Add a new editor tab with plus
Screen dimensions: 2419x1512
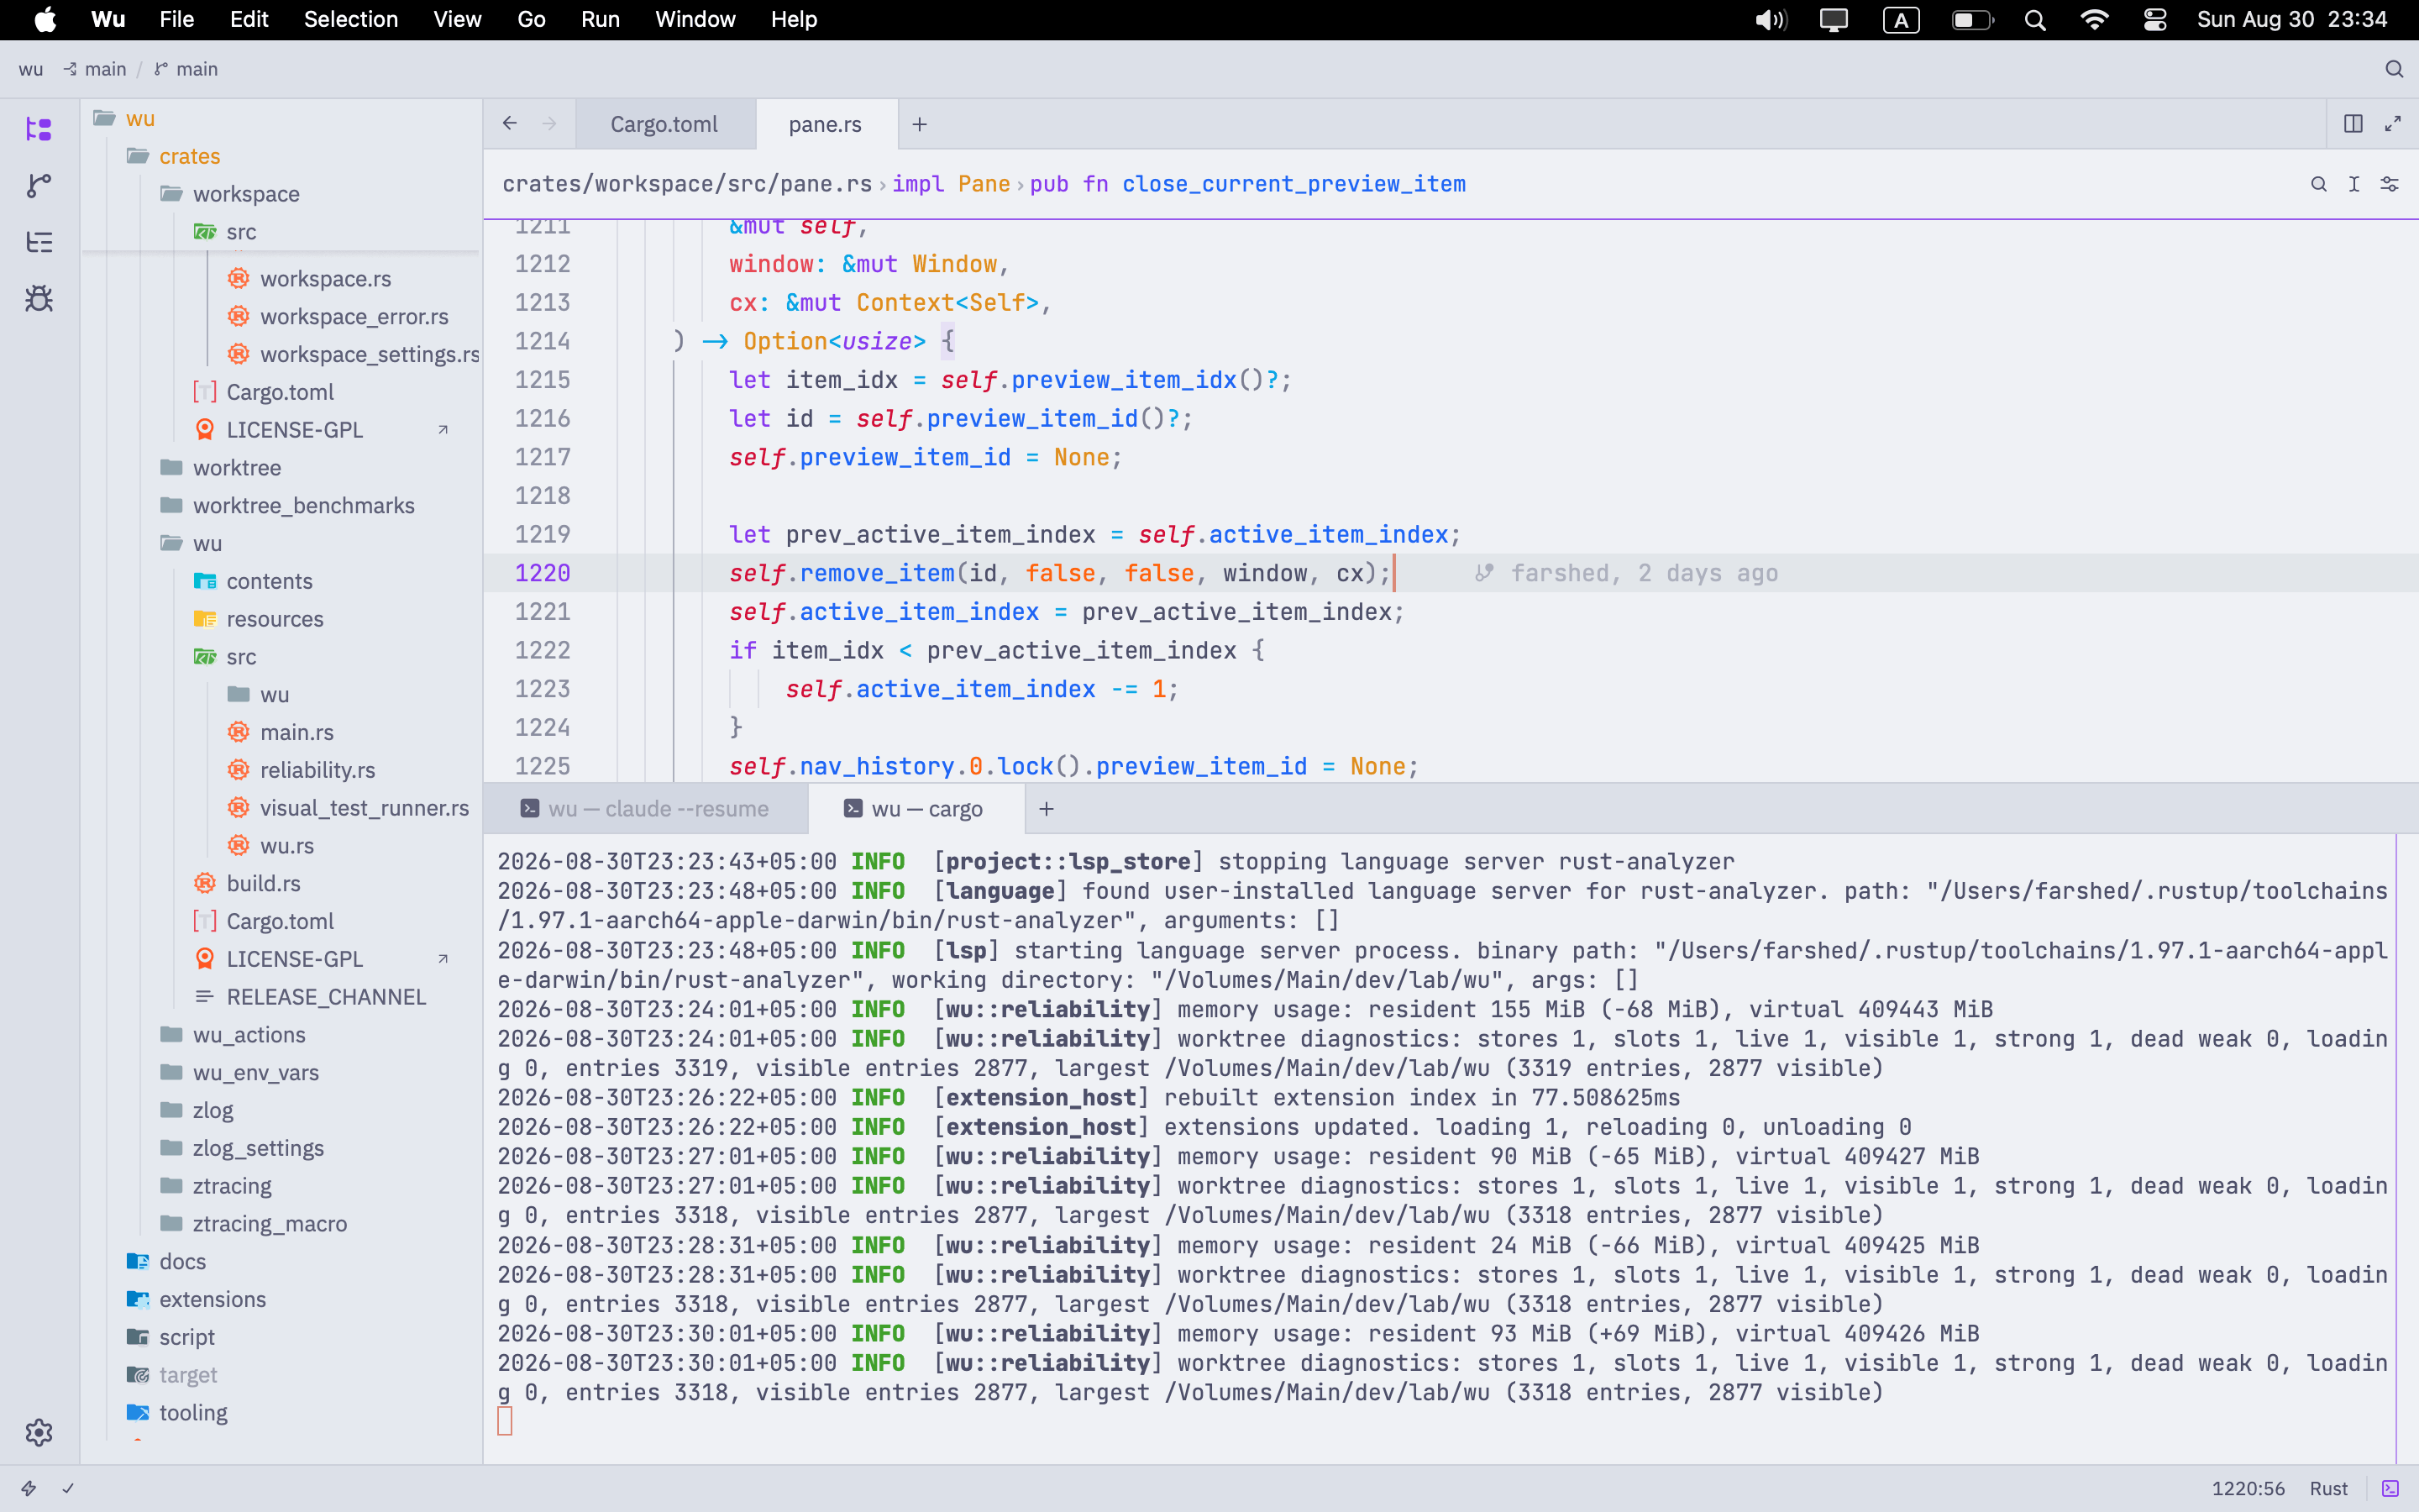[x=920, y=124]
